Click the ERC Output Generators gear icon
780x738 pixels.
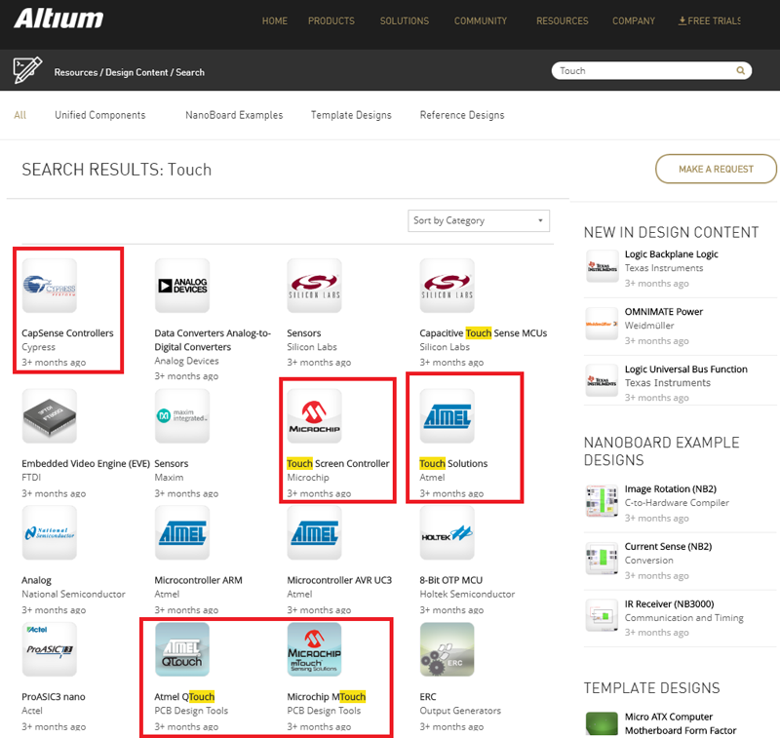click(x=447, y=650)
